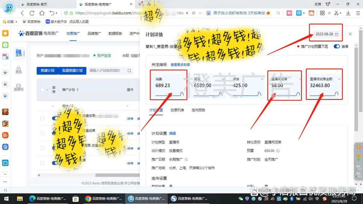Open the 直播间 section in left sidebar
The image size is (363, 204).
[18, 87]
